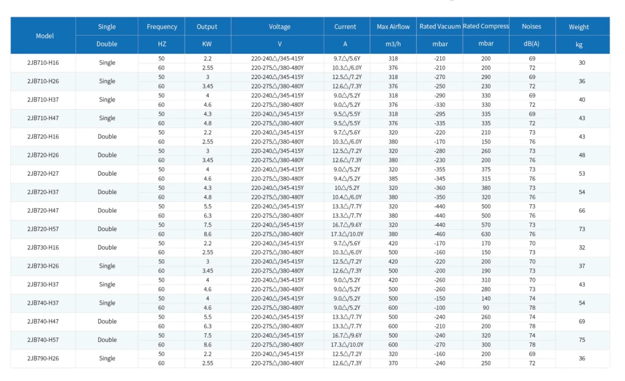This screenshot has height=381, width=625.
Task: Click model name 2JB720-H27
Action: coord(43,173)
